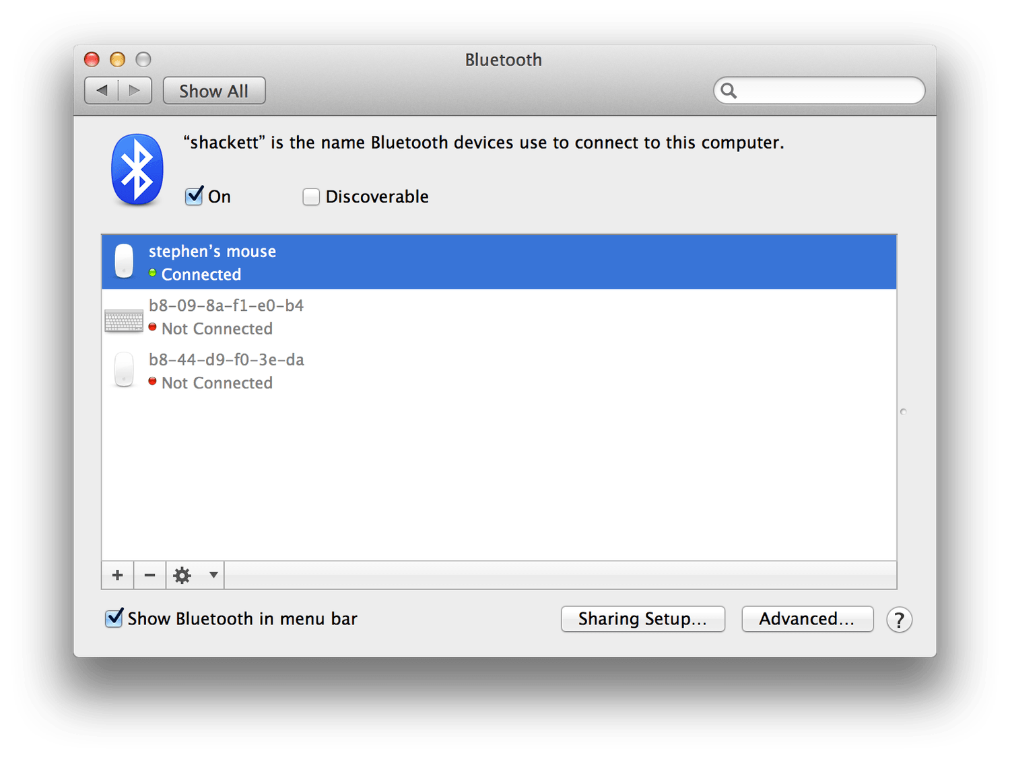Screen dimensions: 1010x759
Task: Go forward with the right arrow button
Action: pos(135,90)
